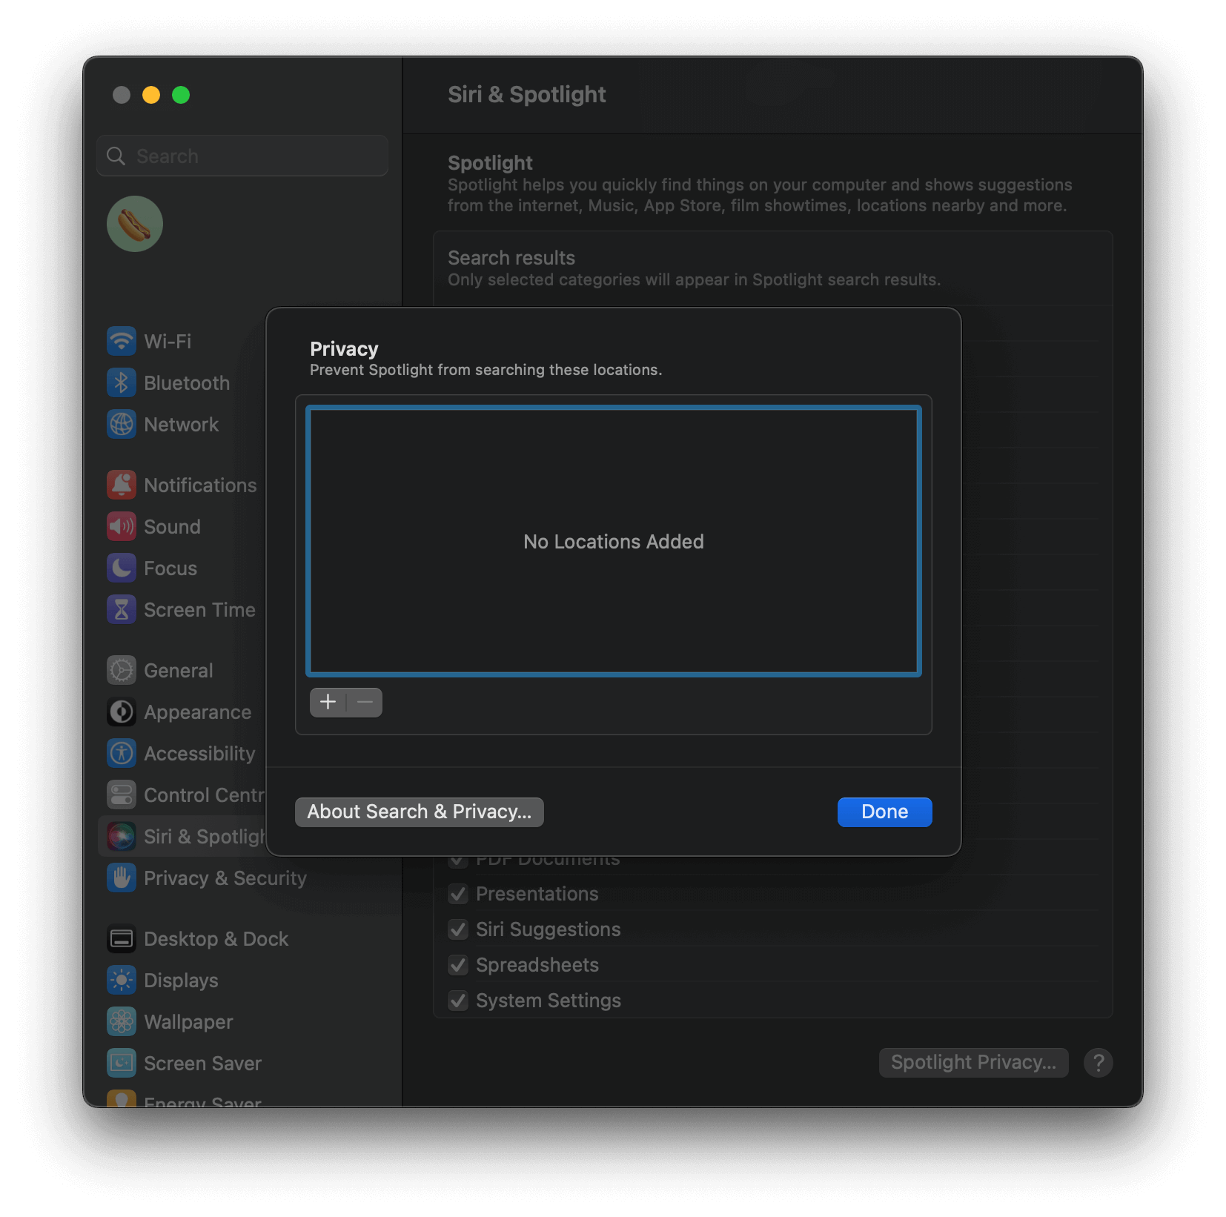
Task: Open Privacy & Security settings
Action: tap(225, 878)
